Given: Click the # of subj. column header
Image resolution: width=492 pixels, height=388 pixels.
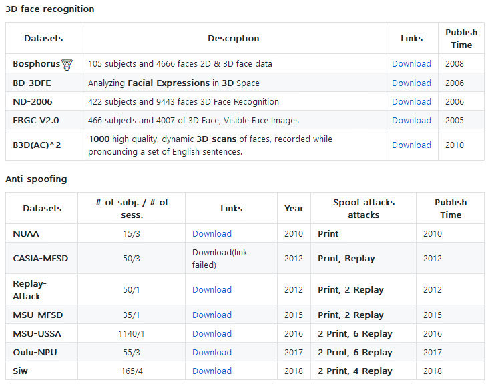Looking at the screenshot, I should point(132,208).
